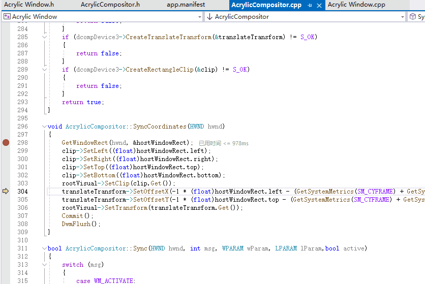Click the breakpoint margin next to line 307
Image resolution: width=425 pixels, height=284 pixels.
(x=6, y=216)
